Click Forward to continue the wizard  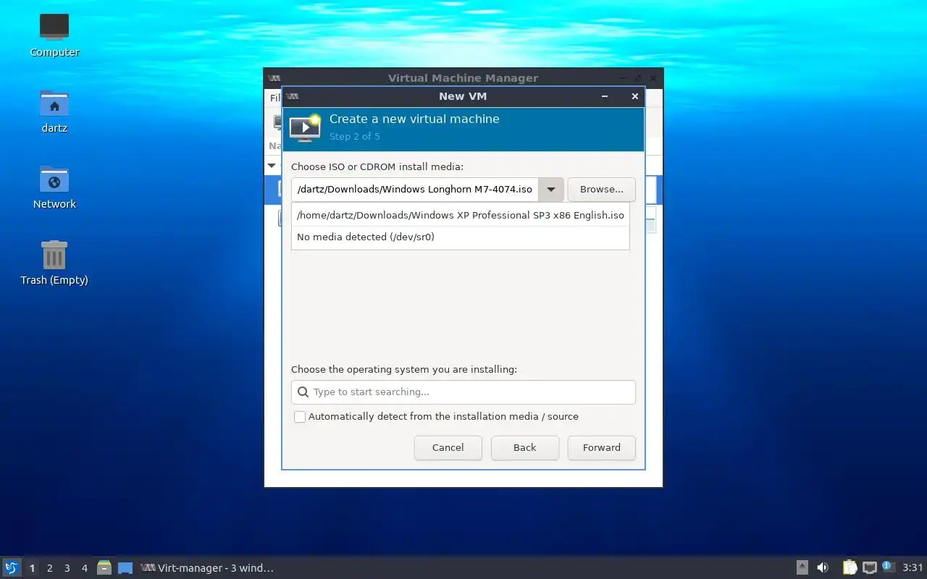tap(601, 448)
